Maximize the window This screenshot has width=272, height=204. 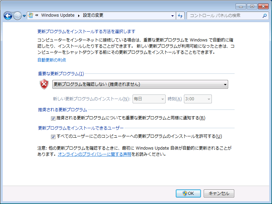click(x=252, y=6)
